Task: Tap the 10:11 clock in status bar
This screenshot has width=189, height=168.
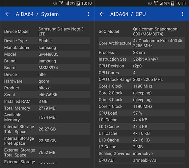Action: click(x=181, y=3)
